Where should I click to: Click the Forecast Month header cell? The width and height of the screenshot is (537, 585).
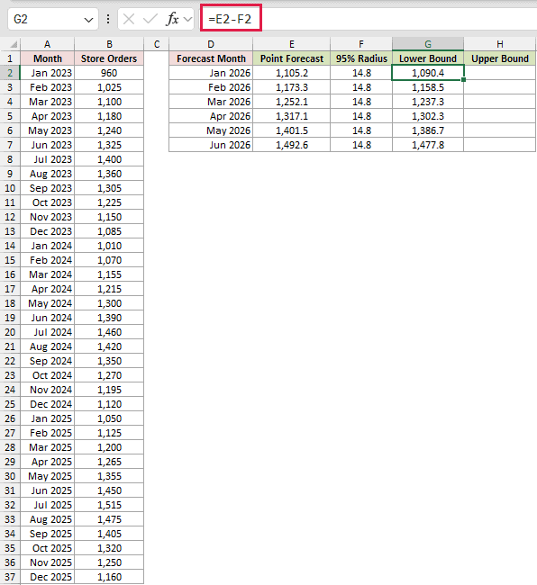[211, 58]
